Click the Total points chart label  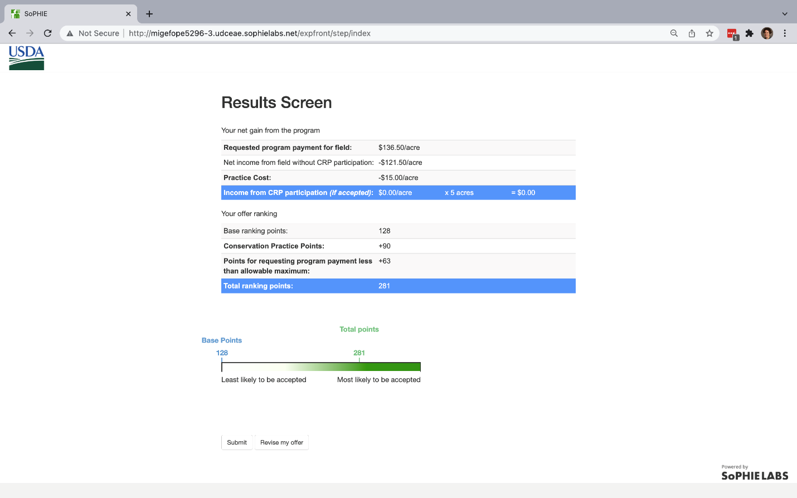pyautogui.click(x=359, y=329)
